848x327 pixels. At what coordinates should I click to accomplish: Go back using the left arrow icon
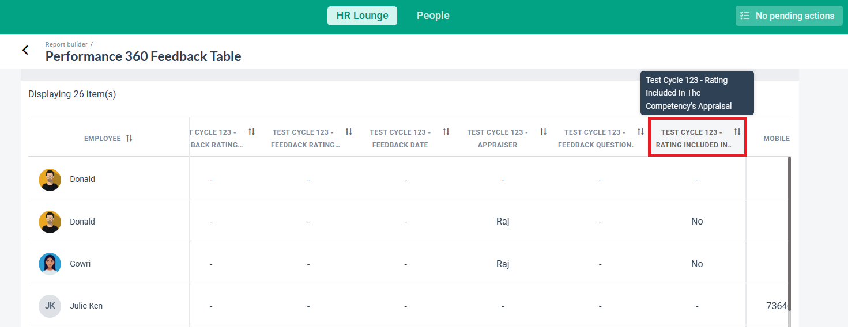pos(25,50)
